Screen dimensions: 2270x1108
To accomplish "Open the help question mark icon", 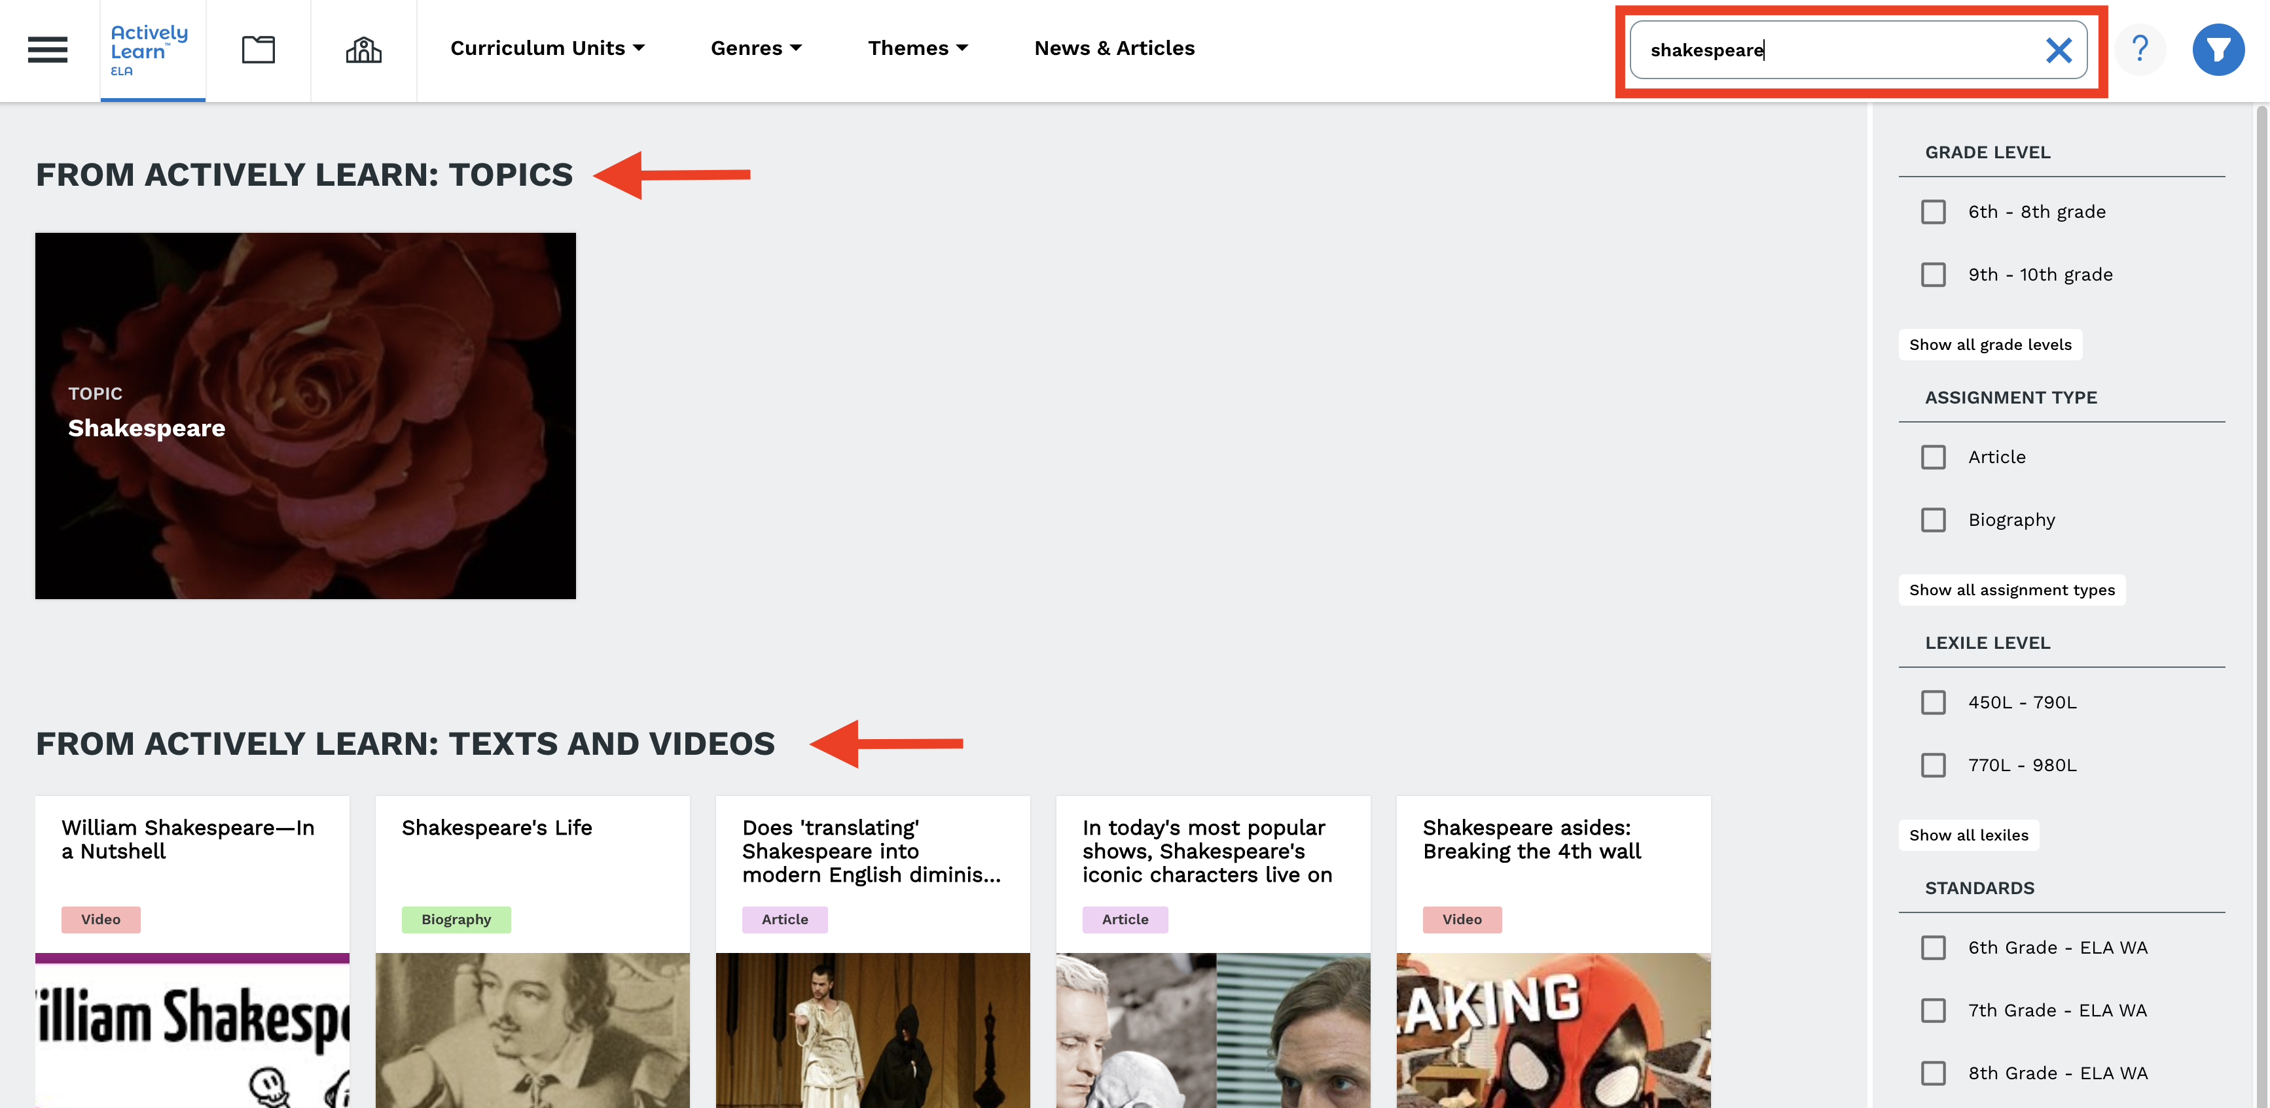I will [2140, 49].
